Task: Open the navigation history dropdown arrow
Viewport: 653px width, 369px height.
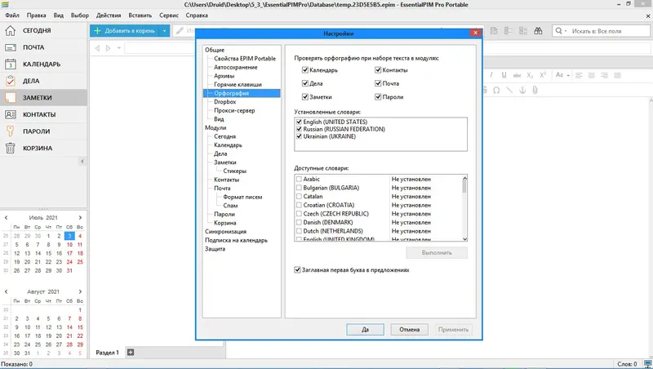Action: 118,48
